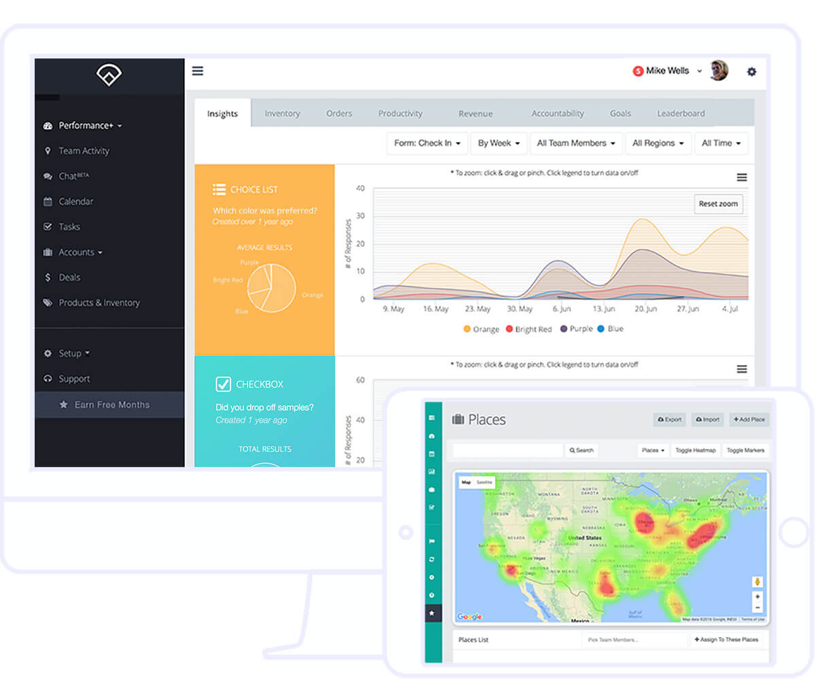Click the Team Activity map pin icon

click(x=48, y=151)
